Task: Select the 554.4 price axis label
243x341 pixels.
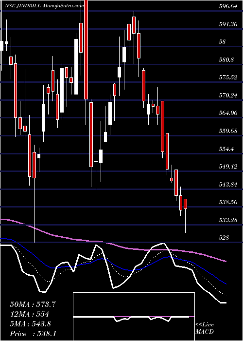Action: (x=227, y=149)
